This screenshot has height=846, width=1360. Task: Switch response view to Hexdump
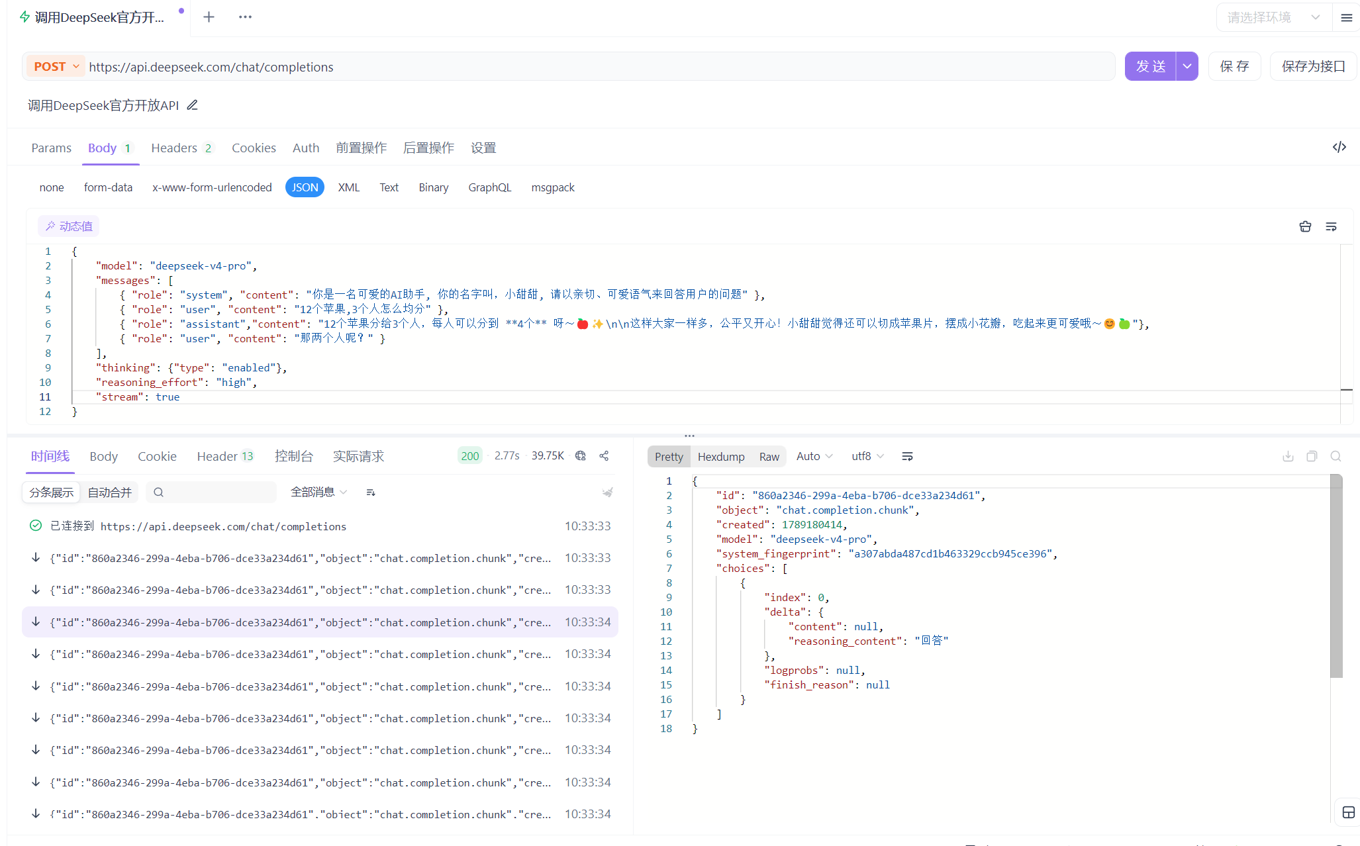(x=721, y=456)
